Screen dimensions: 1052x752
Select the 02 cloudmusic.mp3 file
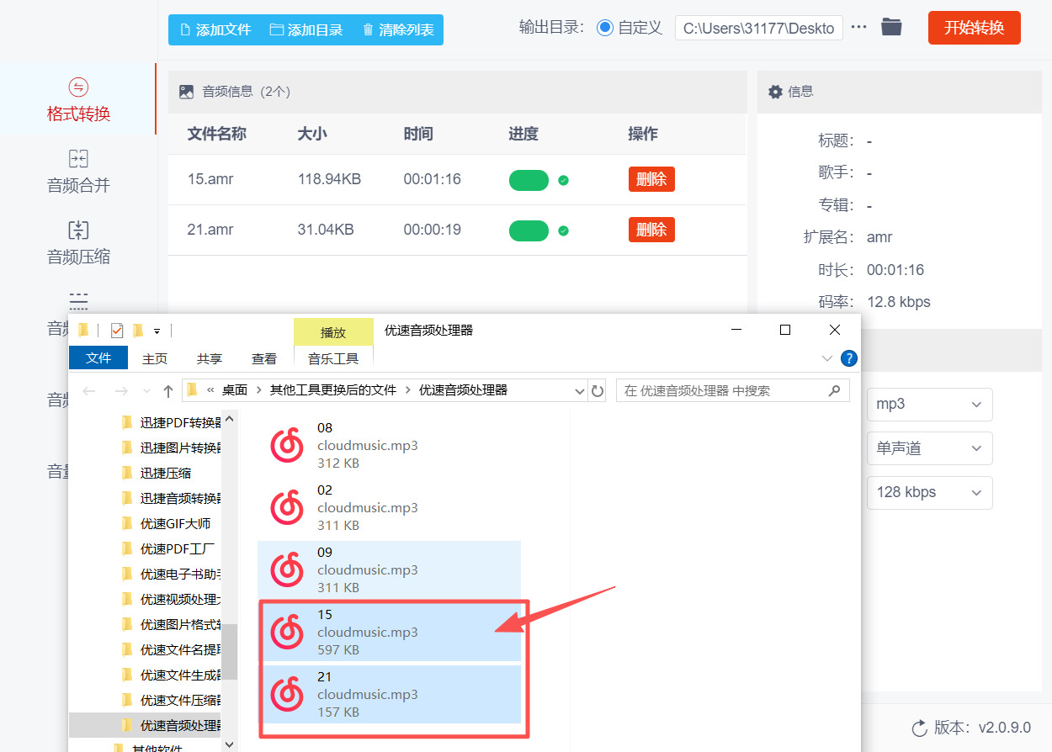(x=390, y=508)
